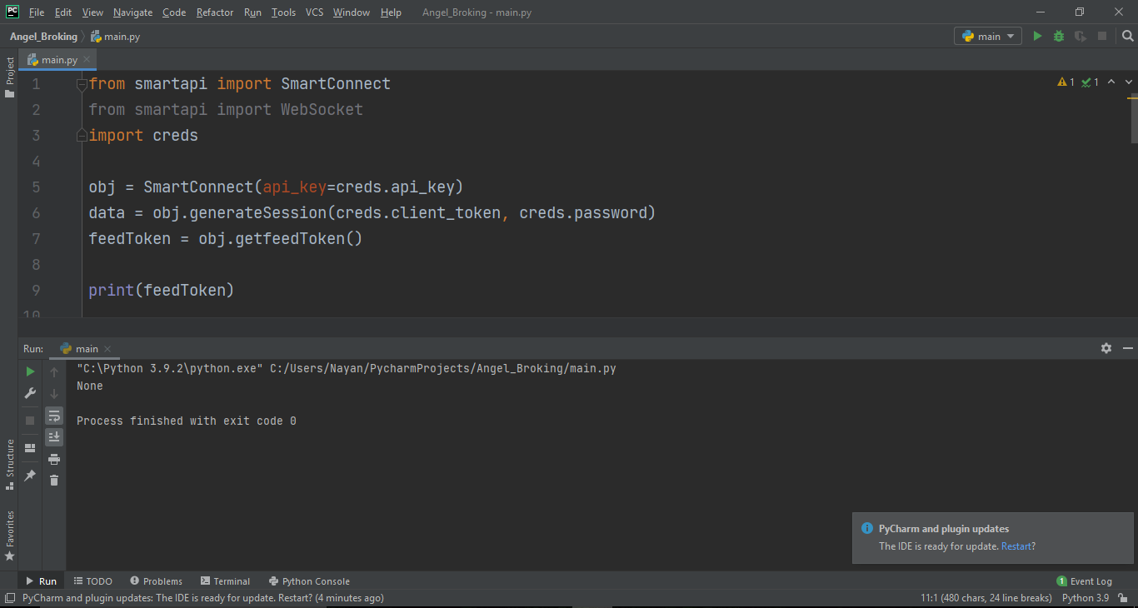Open the VCS menu
The image size is (1138, 608).
tap(314, 12)
